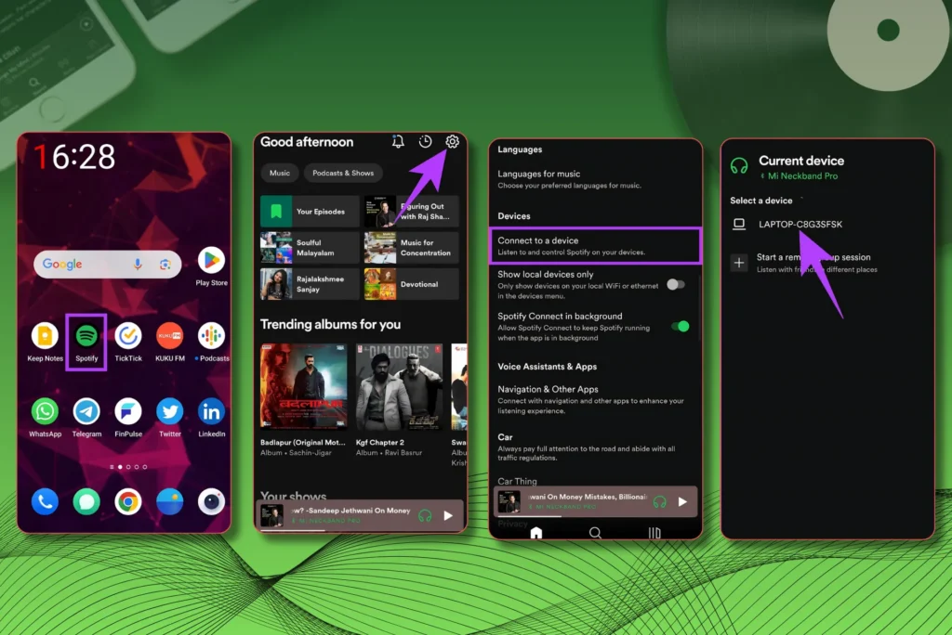Tap the plus icon beside Start a remote group session
The image size is (952, 635).
coord(739,263)
